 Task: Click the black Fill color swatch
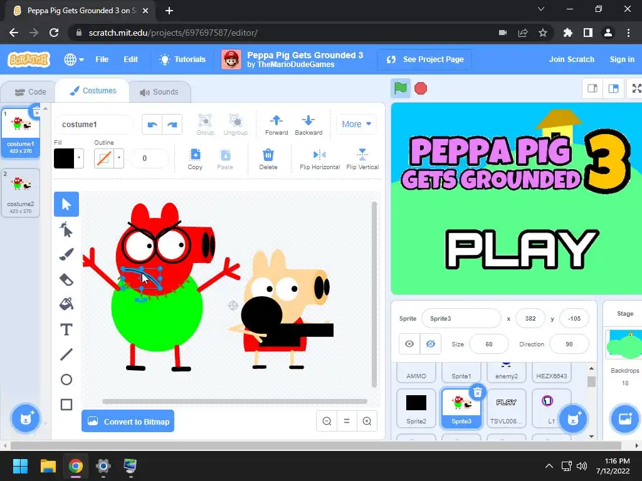click(x=65, y=158)
